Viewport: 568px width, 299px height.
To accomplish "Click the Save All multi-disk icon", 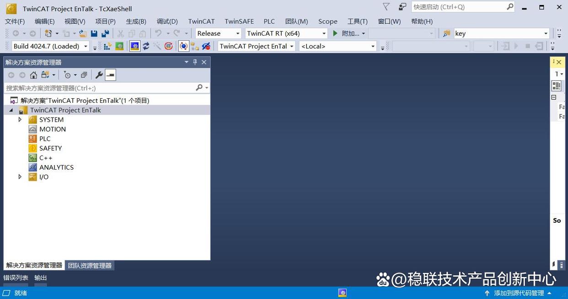I will 105,33.
